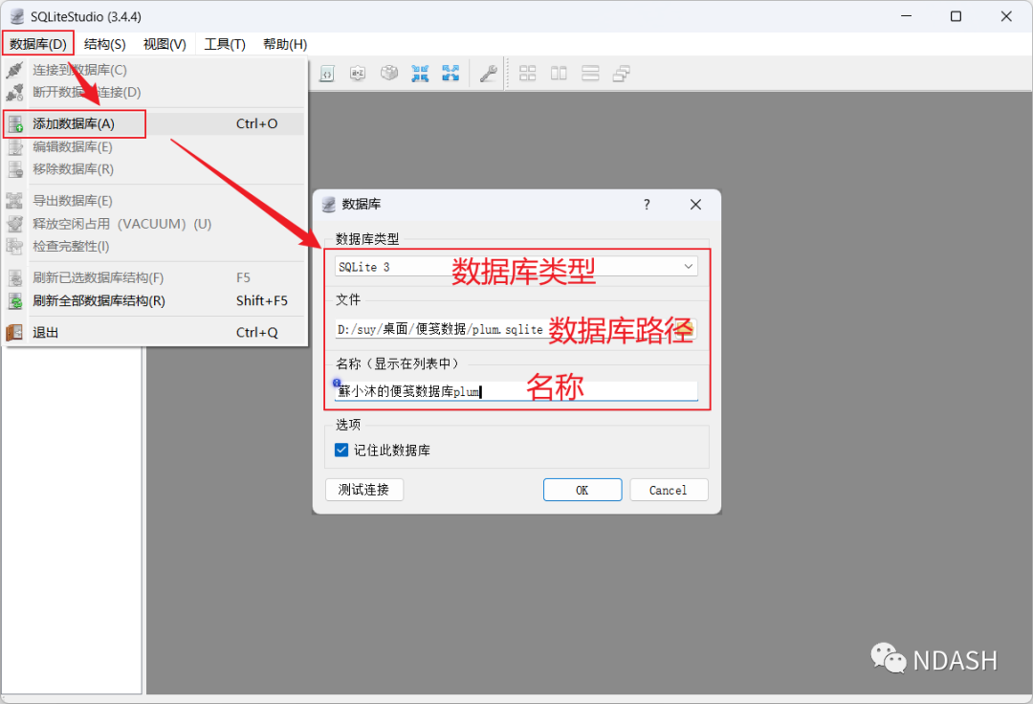Select the 移除数据库(R) menu entry

[x=154, y=169]
